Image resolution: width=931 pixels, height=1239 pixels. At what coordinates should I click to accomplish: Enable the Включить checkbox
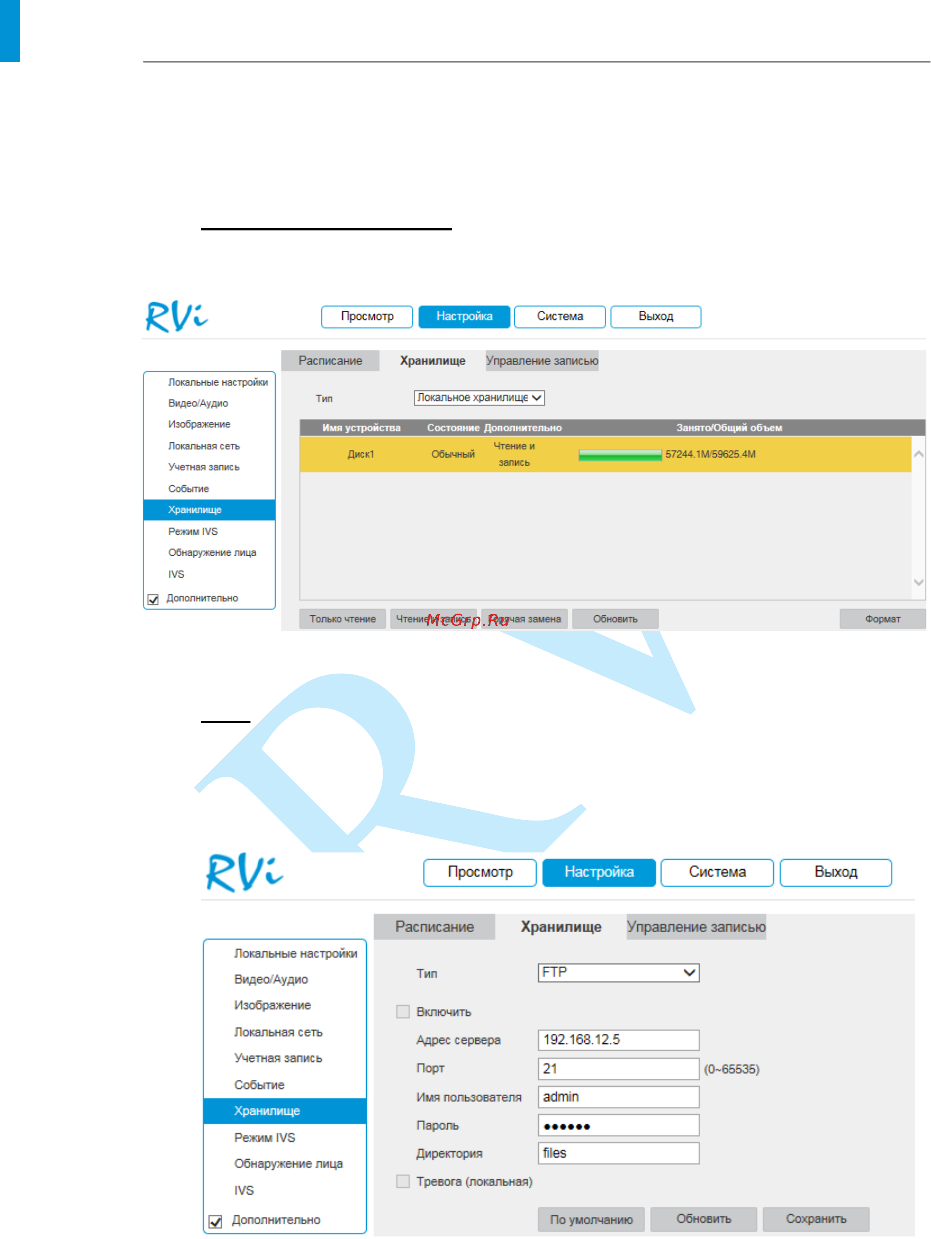(x=402, y=1012)
